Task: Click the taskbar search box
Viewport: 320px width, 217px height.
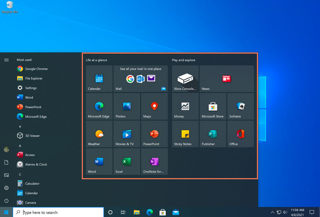Action: (x=58, y=212)
